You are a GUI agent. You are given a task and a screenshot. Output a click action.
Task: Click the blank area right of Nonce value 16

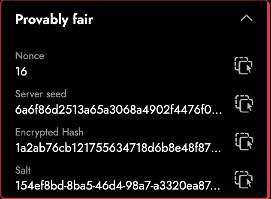(129, 71)
